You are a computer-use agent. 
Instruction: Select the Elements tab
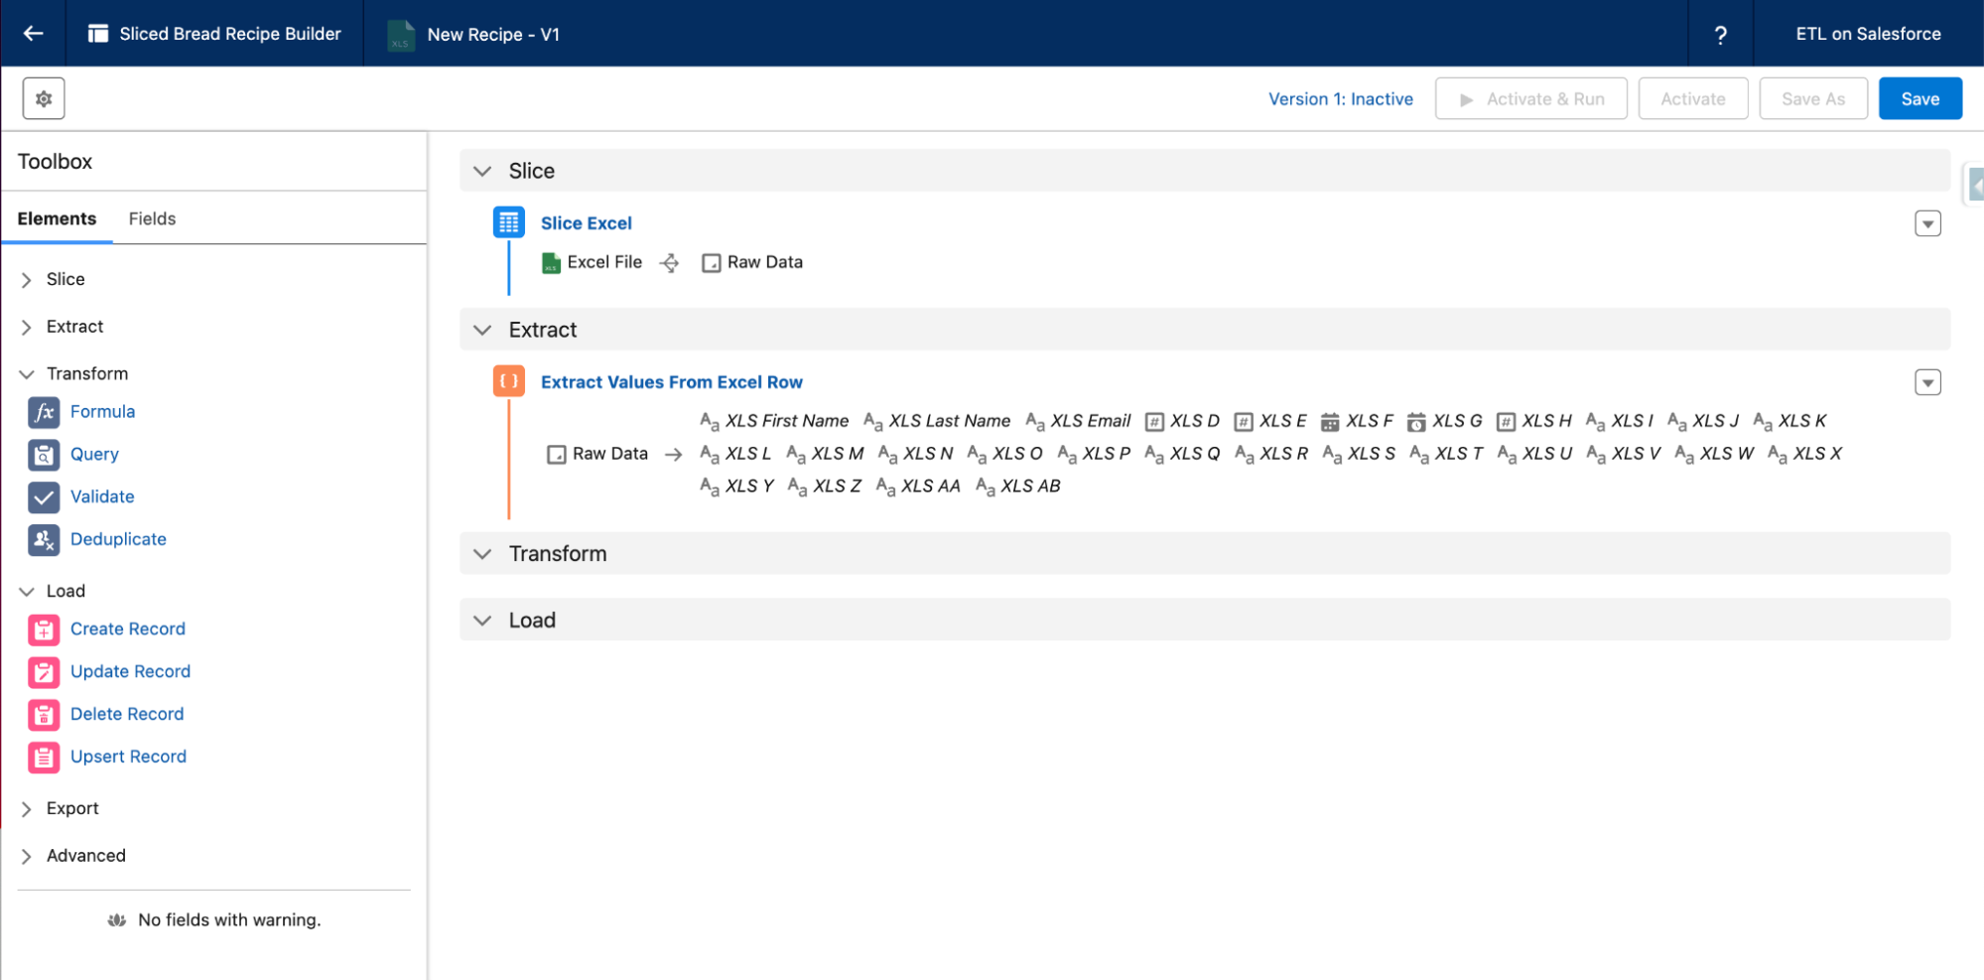[x=57, y=219]
